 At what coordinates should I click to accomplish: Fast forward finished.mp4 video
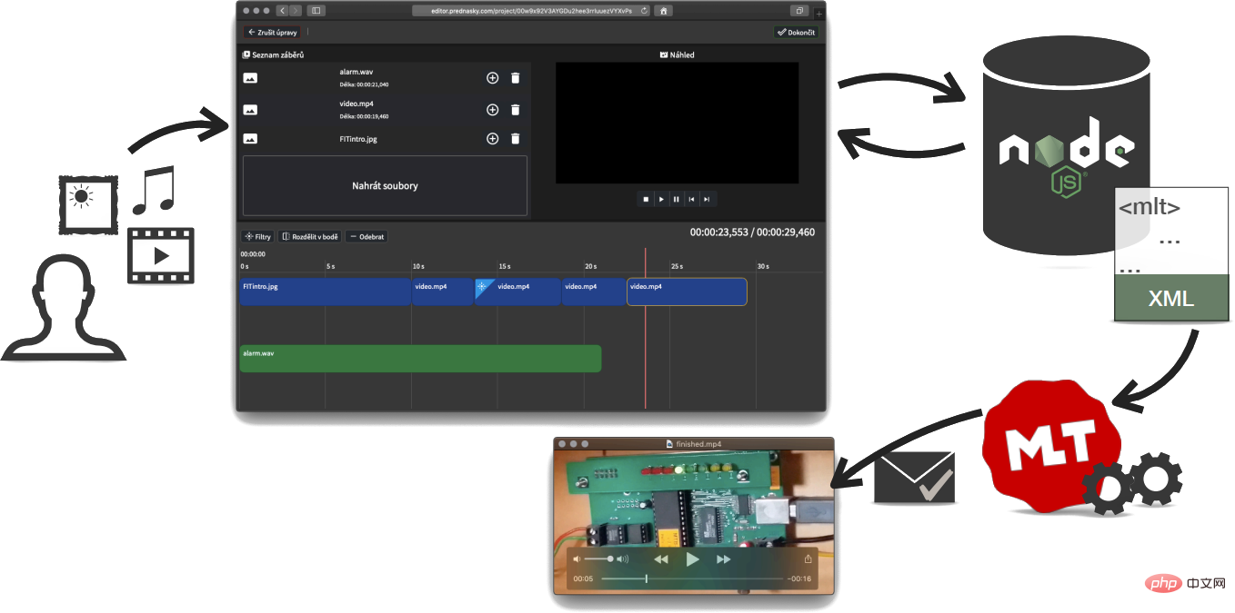(x=724, y=559)
